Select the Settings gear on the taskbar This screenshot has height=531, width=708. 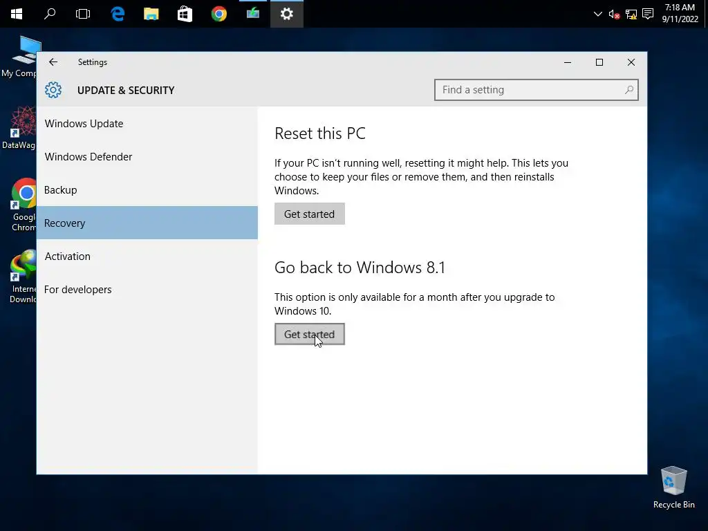287,14
